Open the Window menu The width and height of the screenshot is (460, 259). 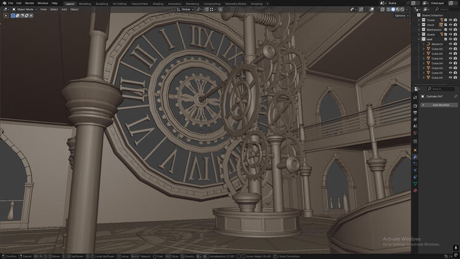coord(43,3)
